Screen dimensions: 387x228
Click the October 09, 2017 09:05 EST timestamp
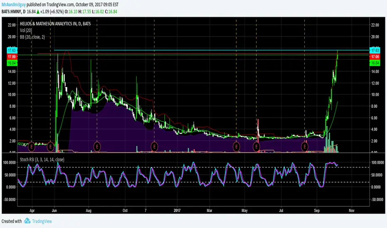tap(97, 5)
